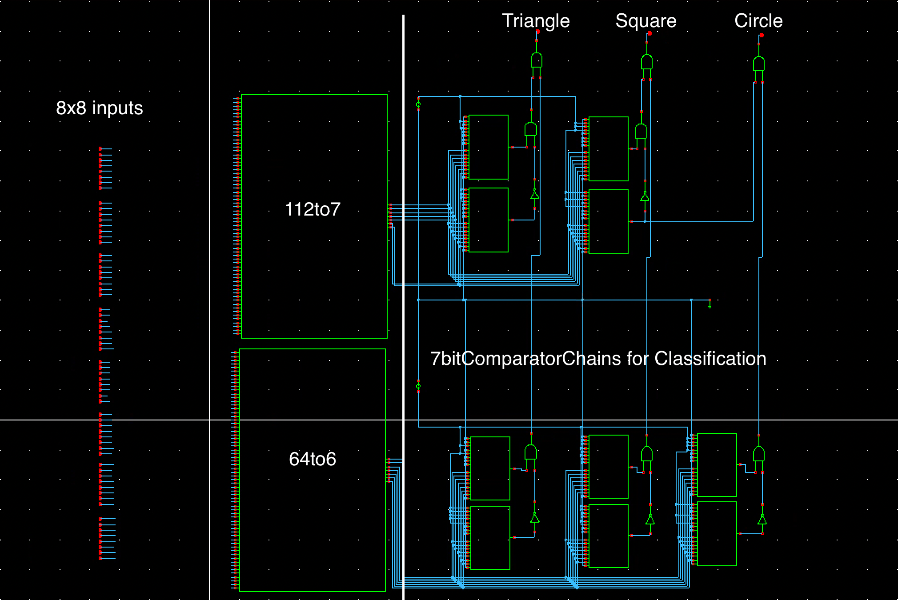Click the lower AND gate in the bottom Triangle chain
Screen dimensions: 898x600
[531, 452]
